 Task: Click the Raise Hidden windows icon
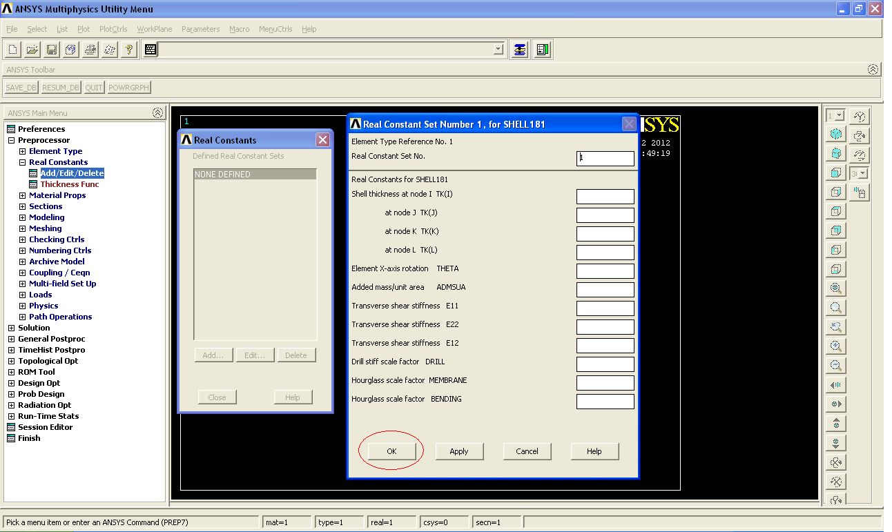click(520, 50)
